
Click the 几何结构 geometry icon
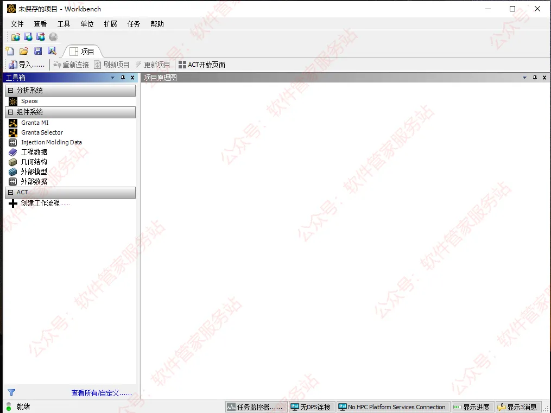(x=13, y=162)
